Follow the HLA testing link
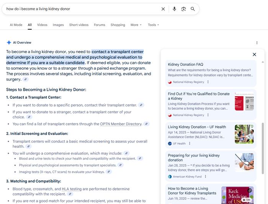Viewport: 268px width, 204px height. 72,189
